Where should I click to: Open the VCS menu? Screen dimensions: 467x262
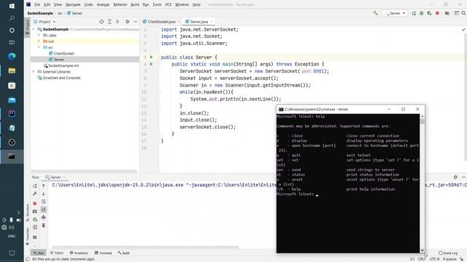coord(169,4)
